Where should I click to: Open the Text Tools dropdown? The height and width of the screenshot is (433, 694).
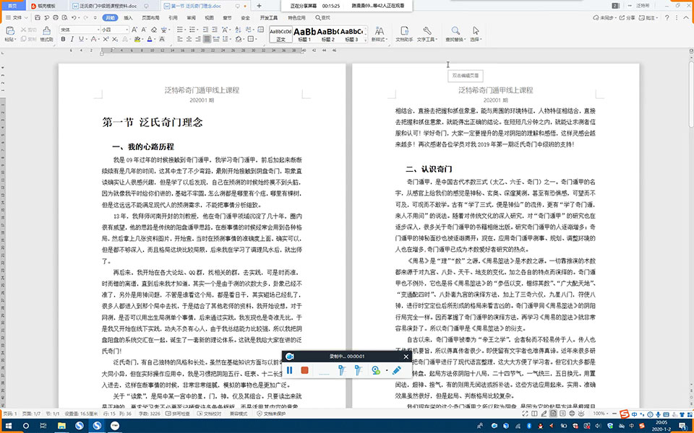click(427, 34)
